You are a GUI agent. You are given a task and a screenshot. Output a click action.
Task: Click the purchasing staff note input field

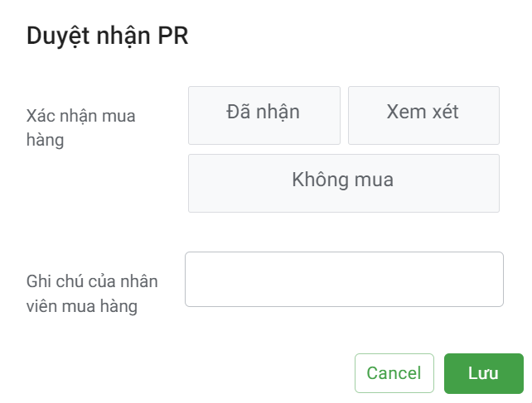[344, 280]
